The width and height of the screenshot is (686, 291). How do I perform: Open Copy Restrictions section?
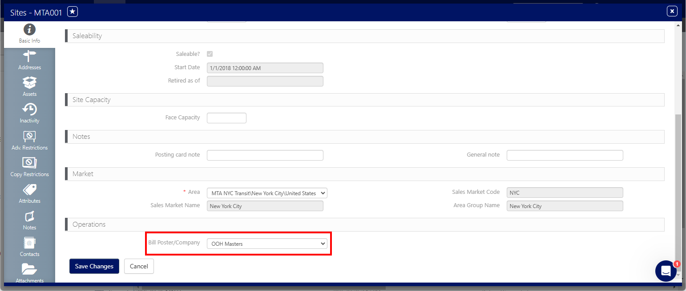[x=29, y=167]
